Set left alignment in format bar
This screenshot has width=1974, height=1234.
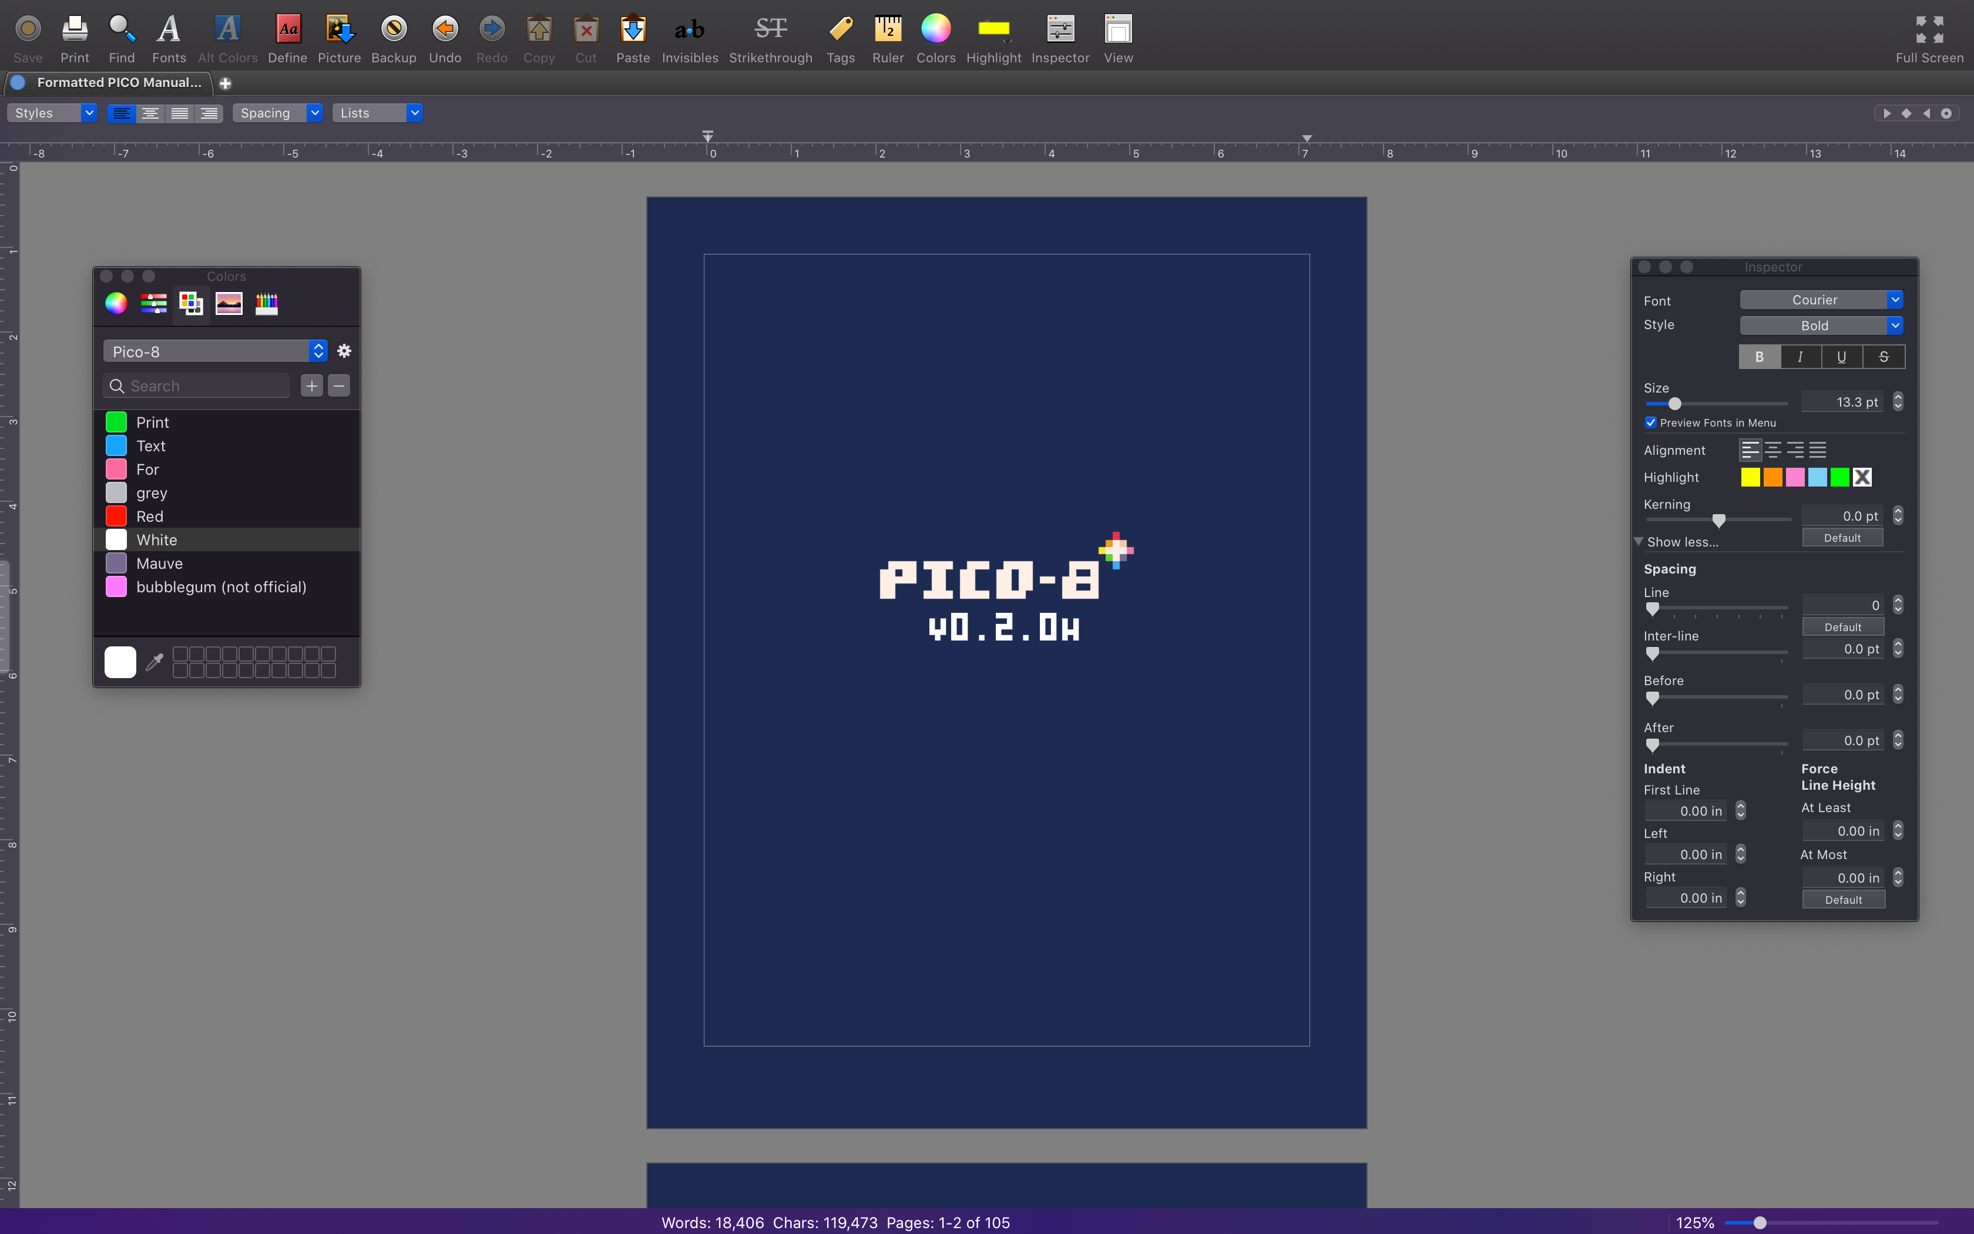(x=122, y=113)
